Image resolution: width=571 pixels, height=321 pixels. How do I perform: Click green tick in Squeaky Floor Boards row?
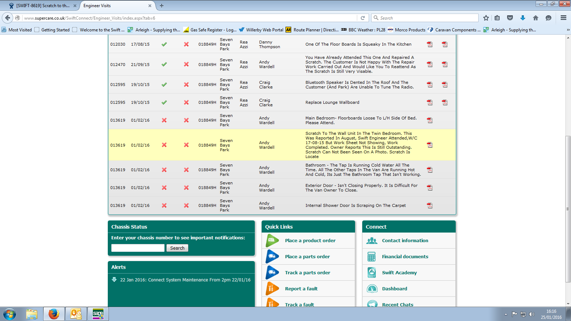click(x=164, y=44)
